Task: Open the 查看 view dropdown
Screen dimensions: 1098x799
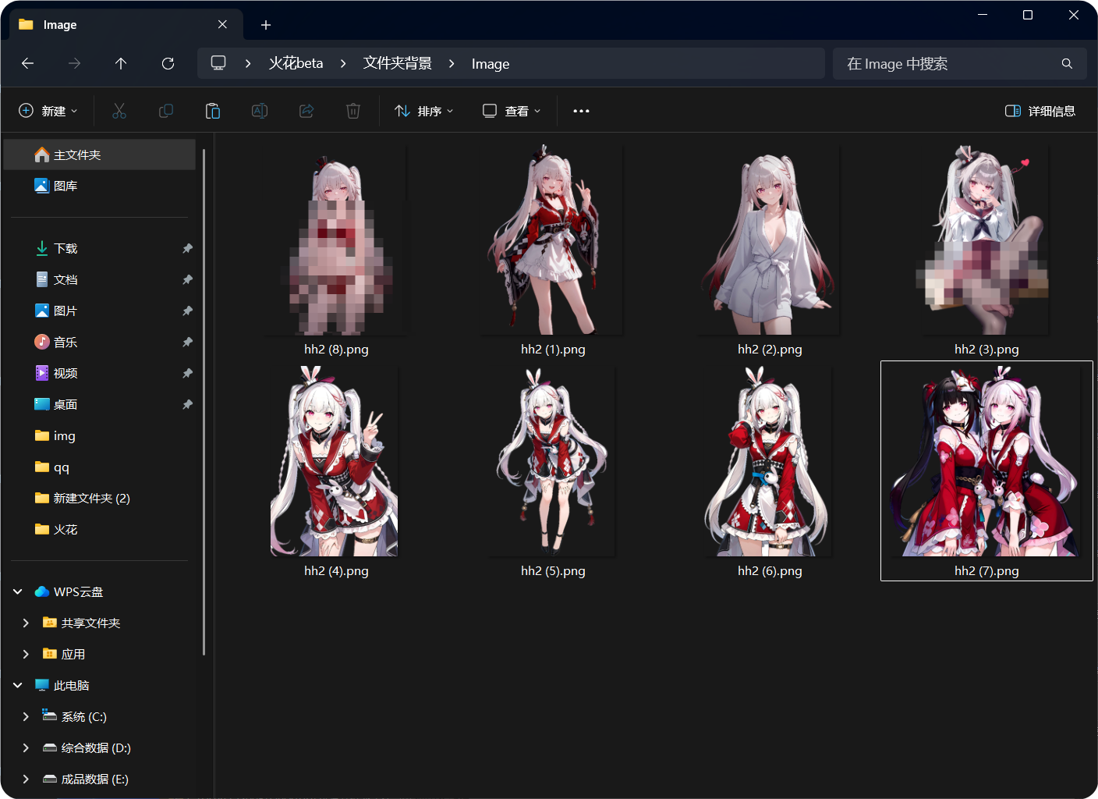Action: click(512, 111)
